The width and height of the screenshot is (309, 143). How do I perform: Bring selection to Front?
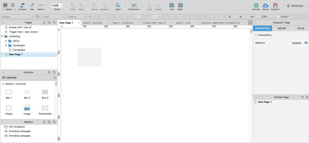pyautogui.click(x=73, y=7)
